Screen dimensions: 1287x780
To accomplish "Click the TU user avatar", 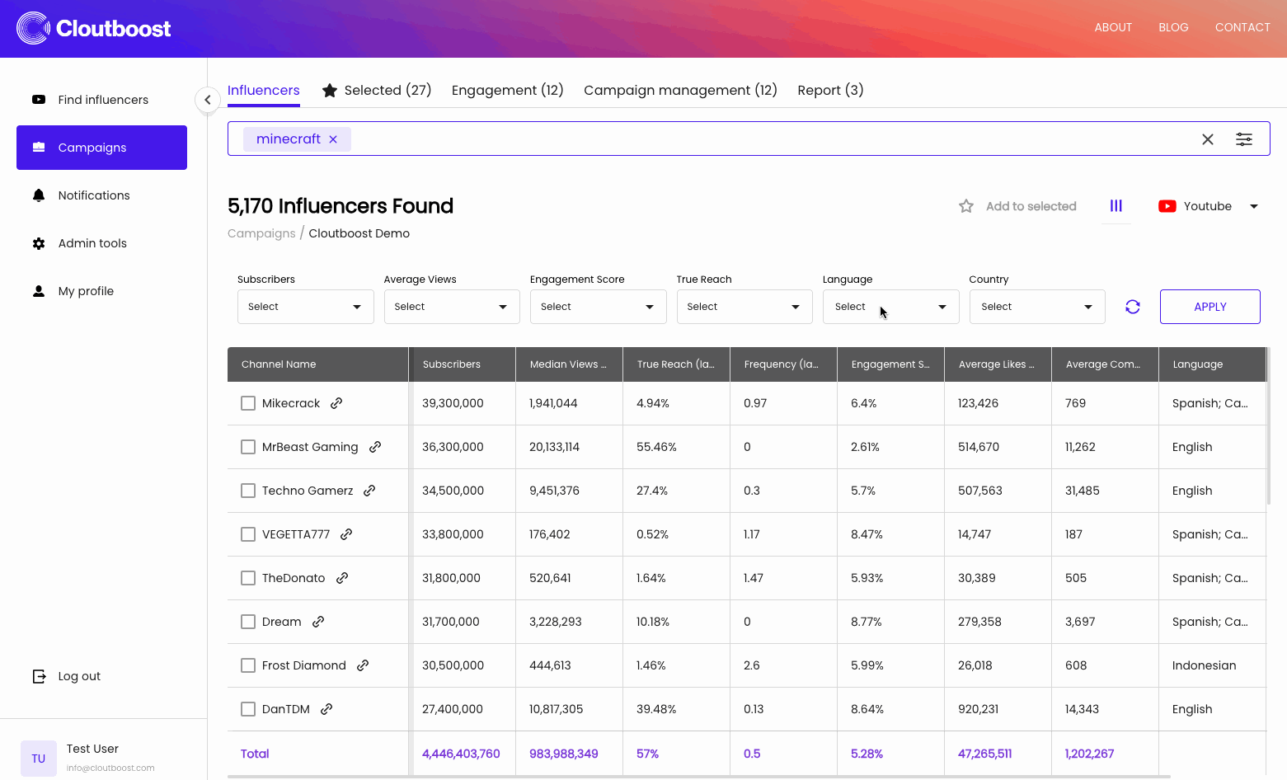I will tap(39, 759).
